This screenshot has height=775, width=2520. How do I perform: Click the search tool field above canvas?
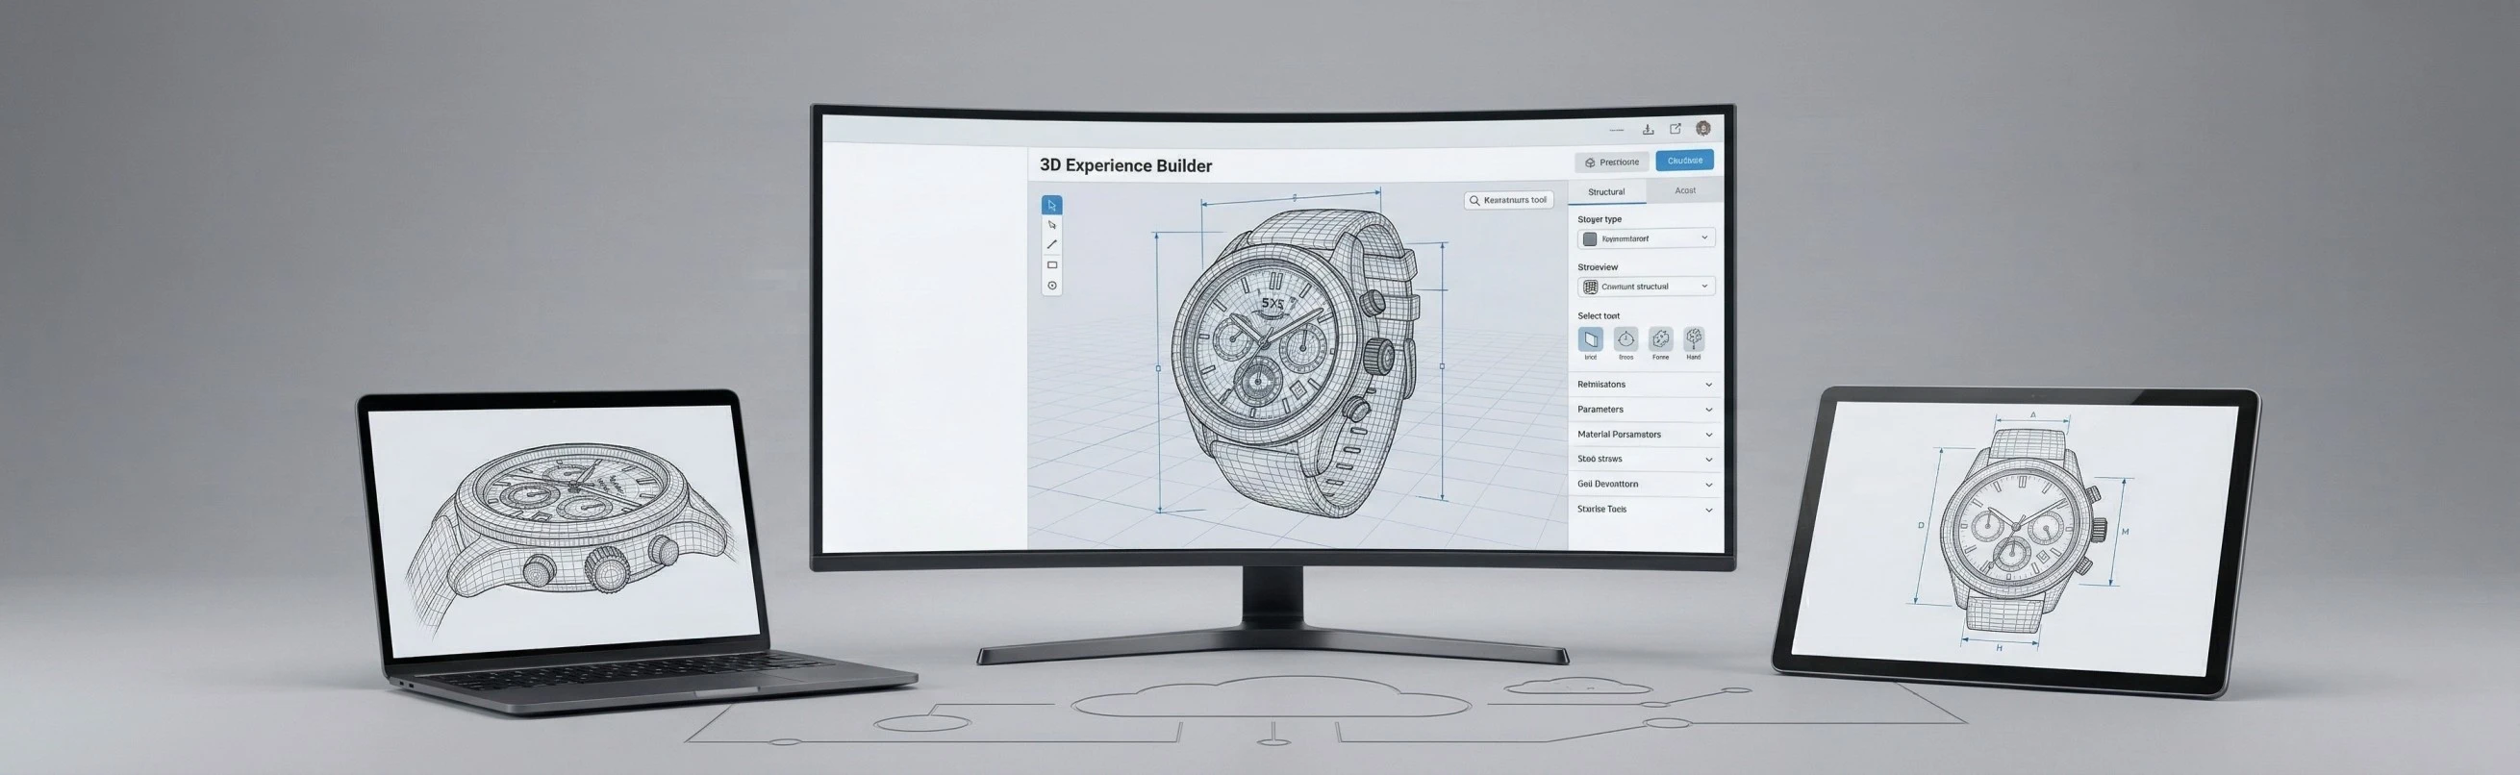1508,201
